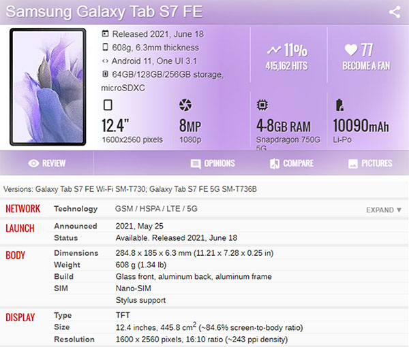Click the Technology specification label
409x347 pixels.
(x=76, y=209)
